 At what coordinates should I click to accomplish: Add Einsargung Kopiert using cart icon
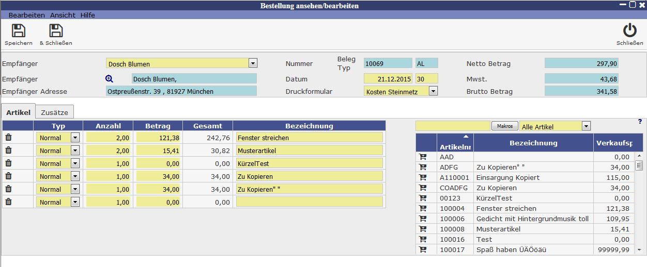(423, 177)
